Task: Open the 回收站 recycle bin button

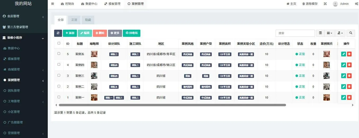Action: coord(131,33)
